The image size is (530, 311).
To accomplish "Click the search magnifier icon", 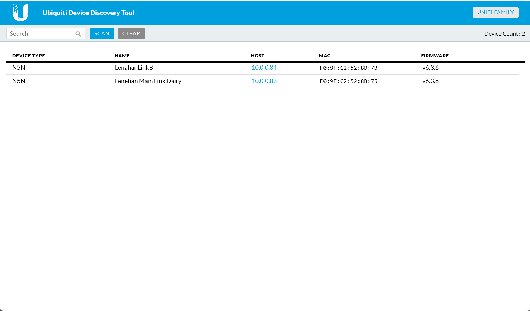I will tap(78, 34).
